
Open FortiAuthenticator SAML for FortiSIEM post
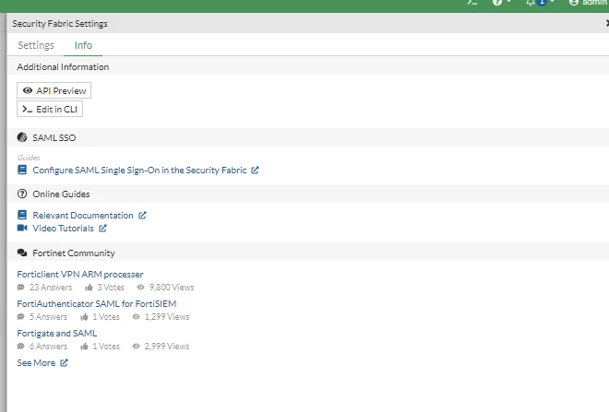coord(97,304)
